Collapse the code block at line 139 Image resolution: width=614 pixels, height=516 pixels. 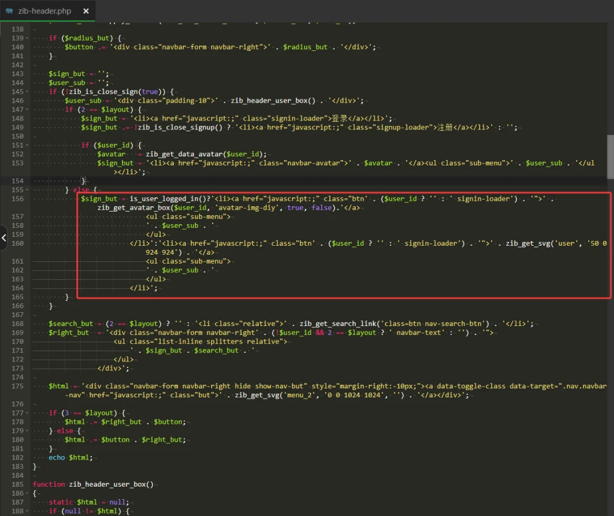[x=28, y=38]
